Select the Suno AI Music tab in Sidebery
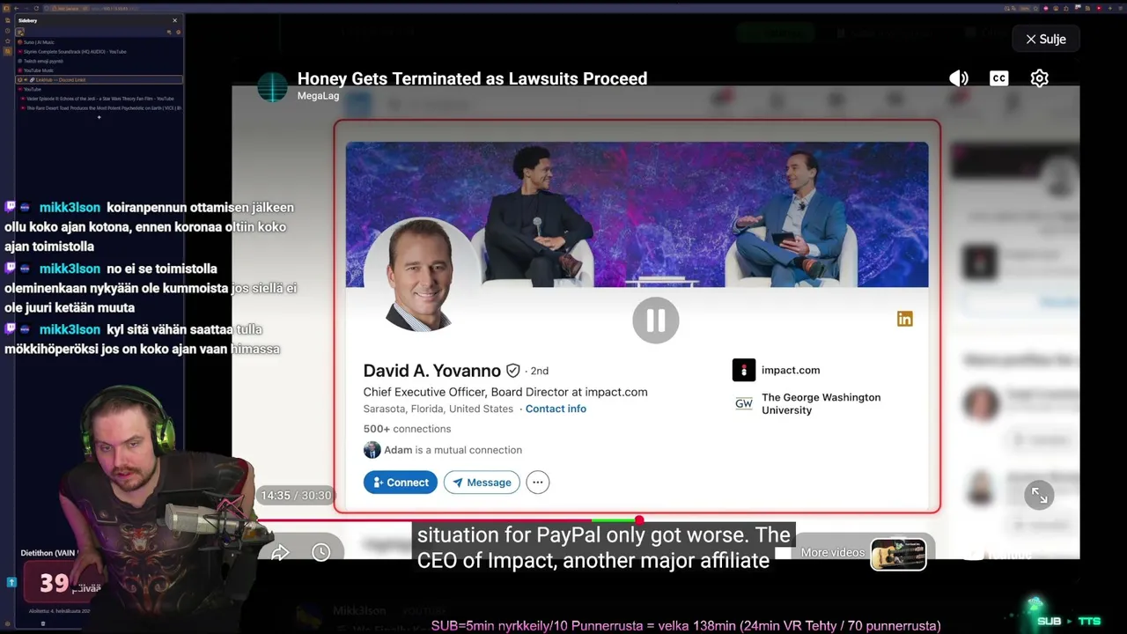 pos(99,42)
